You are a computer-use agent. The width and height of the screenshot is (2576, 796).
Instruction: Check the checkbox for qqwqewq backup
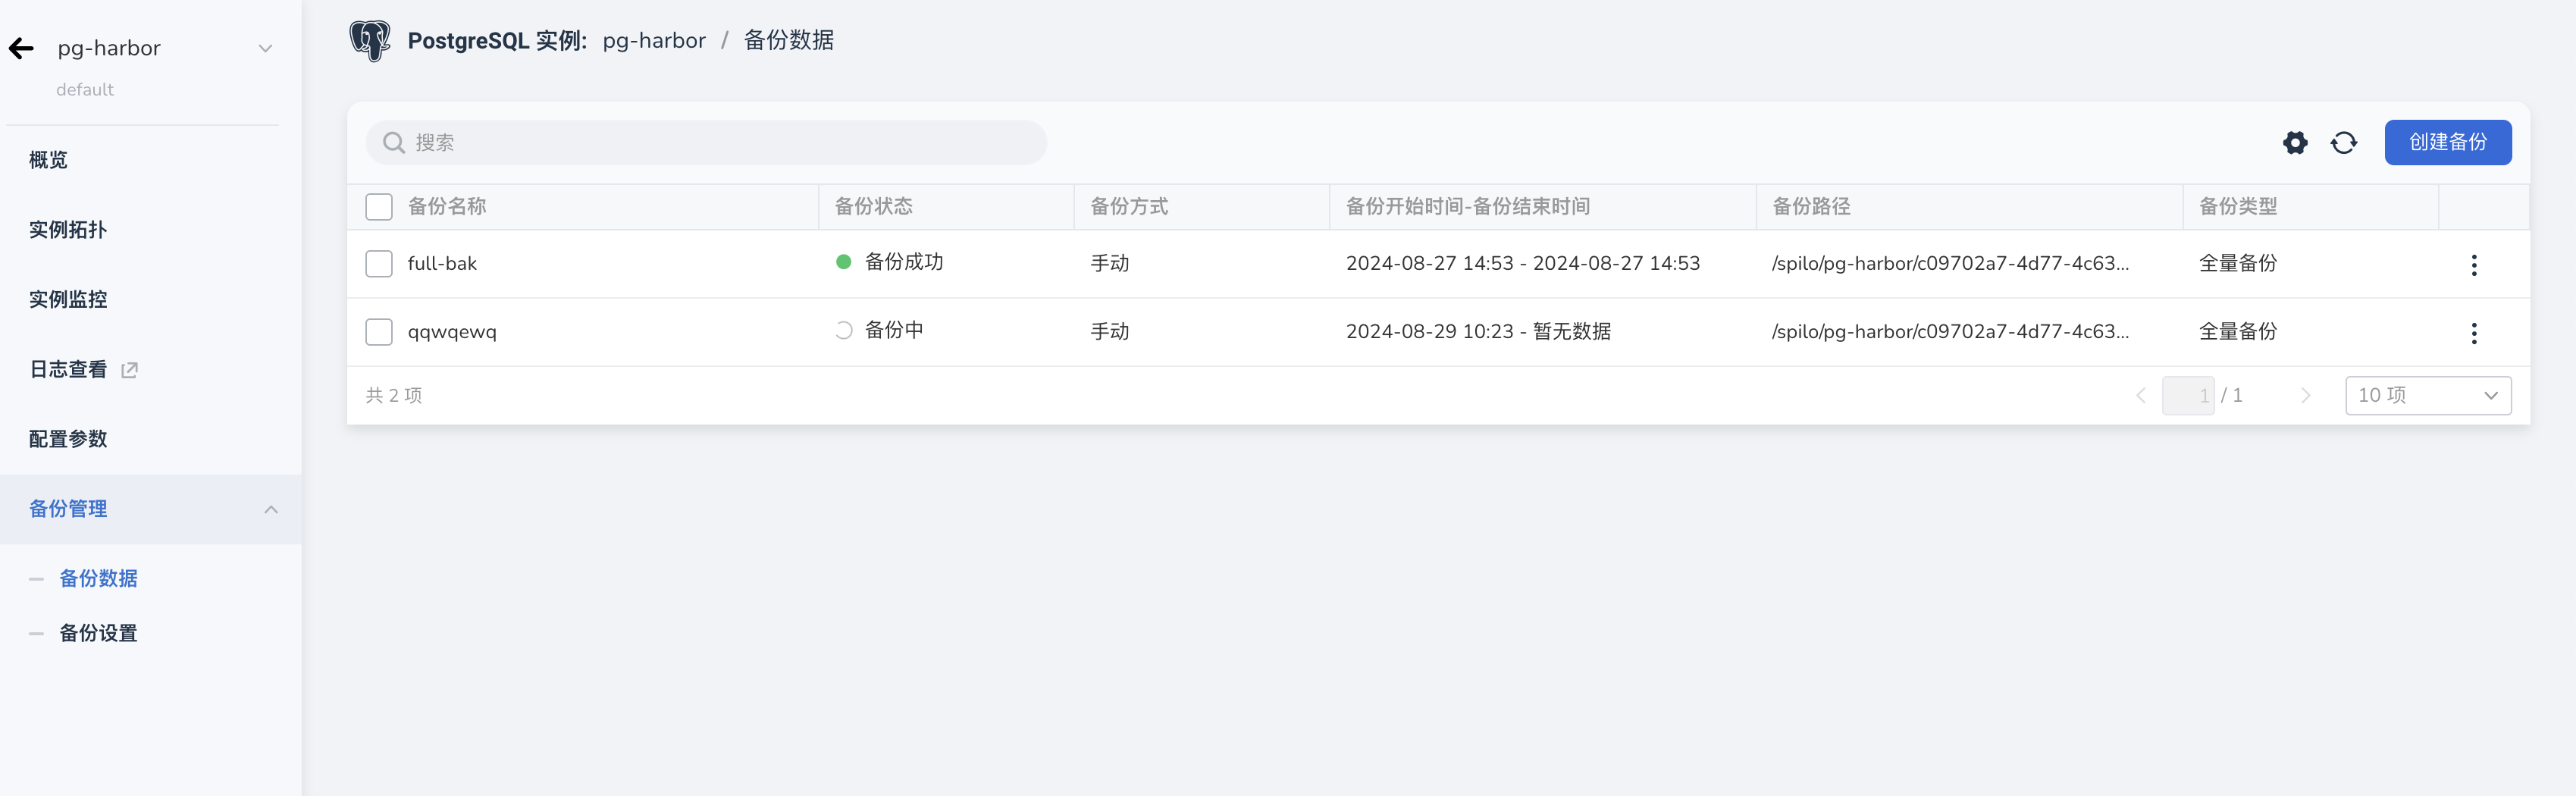pos(379,331)
